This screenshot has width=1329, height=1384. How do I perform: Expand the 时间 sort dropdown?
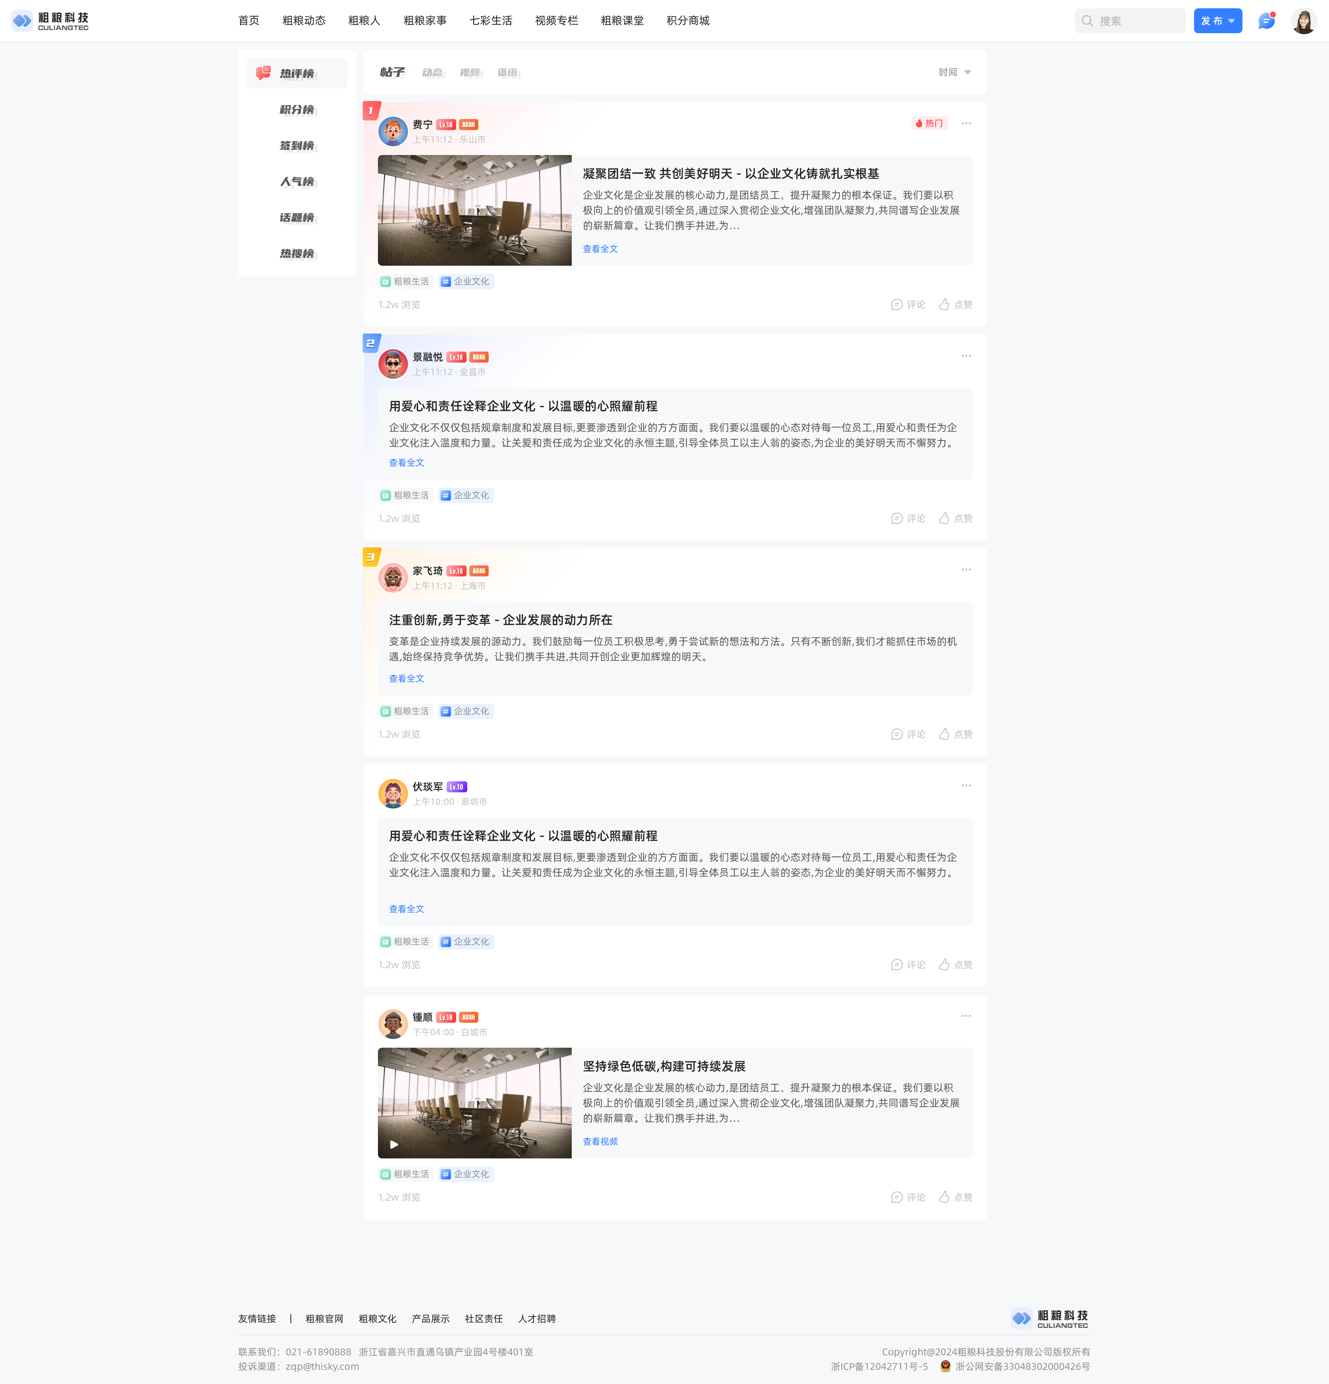coord(954,72)
